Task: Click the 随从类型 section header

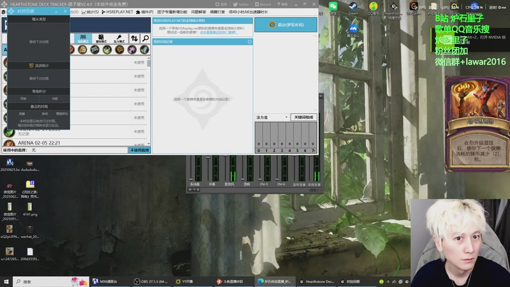Action: pyautogui.click(x=39, y=19)
